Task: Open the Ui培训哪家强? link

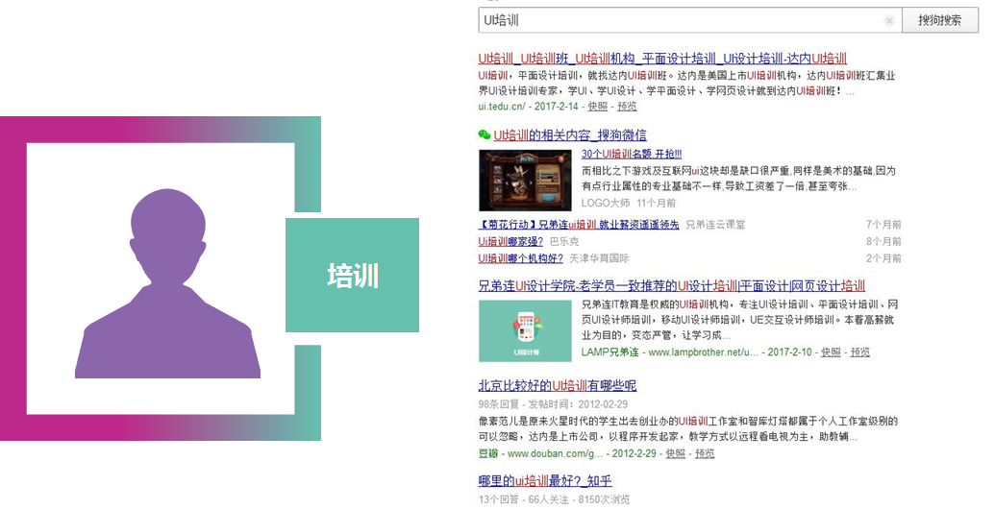Action: (x=510, y=242)
